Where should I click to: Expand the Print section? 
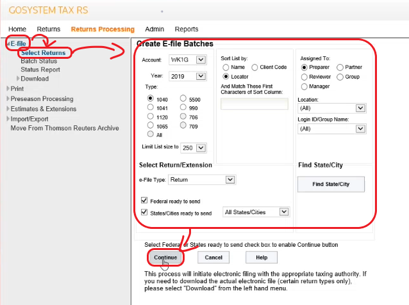[8, 88]
